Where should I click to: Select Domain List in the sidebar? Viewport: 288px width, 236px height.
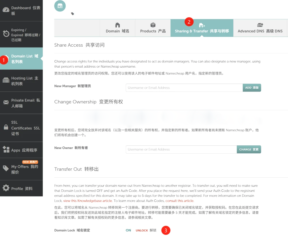tap(24, 59)
